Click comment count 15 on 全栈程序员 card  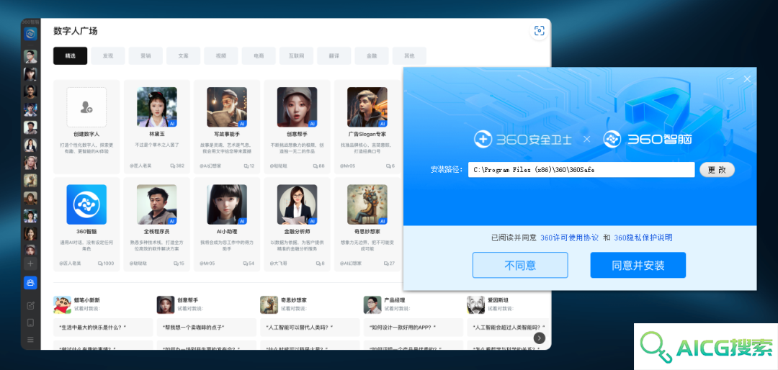pos(179,263)
